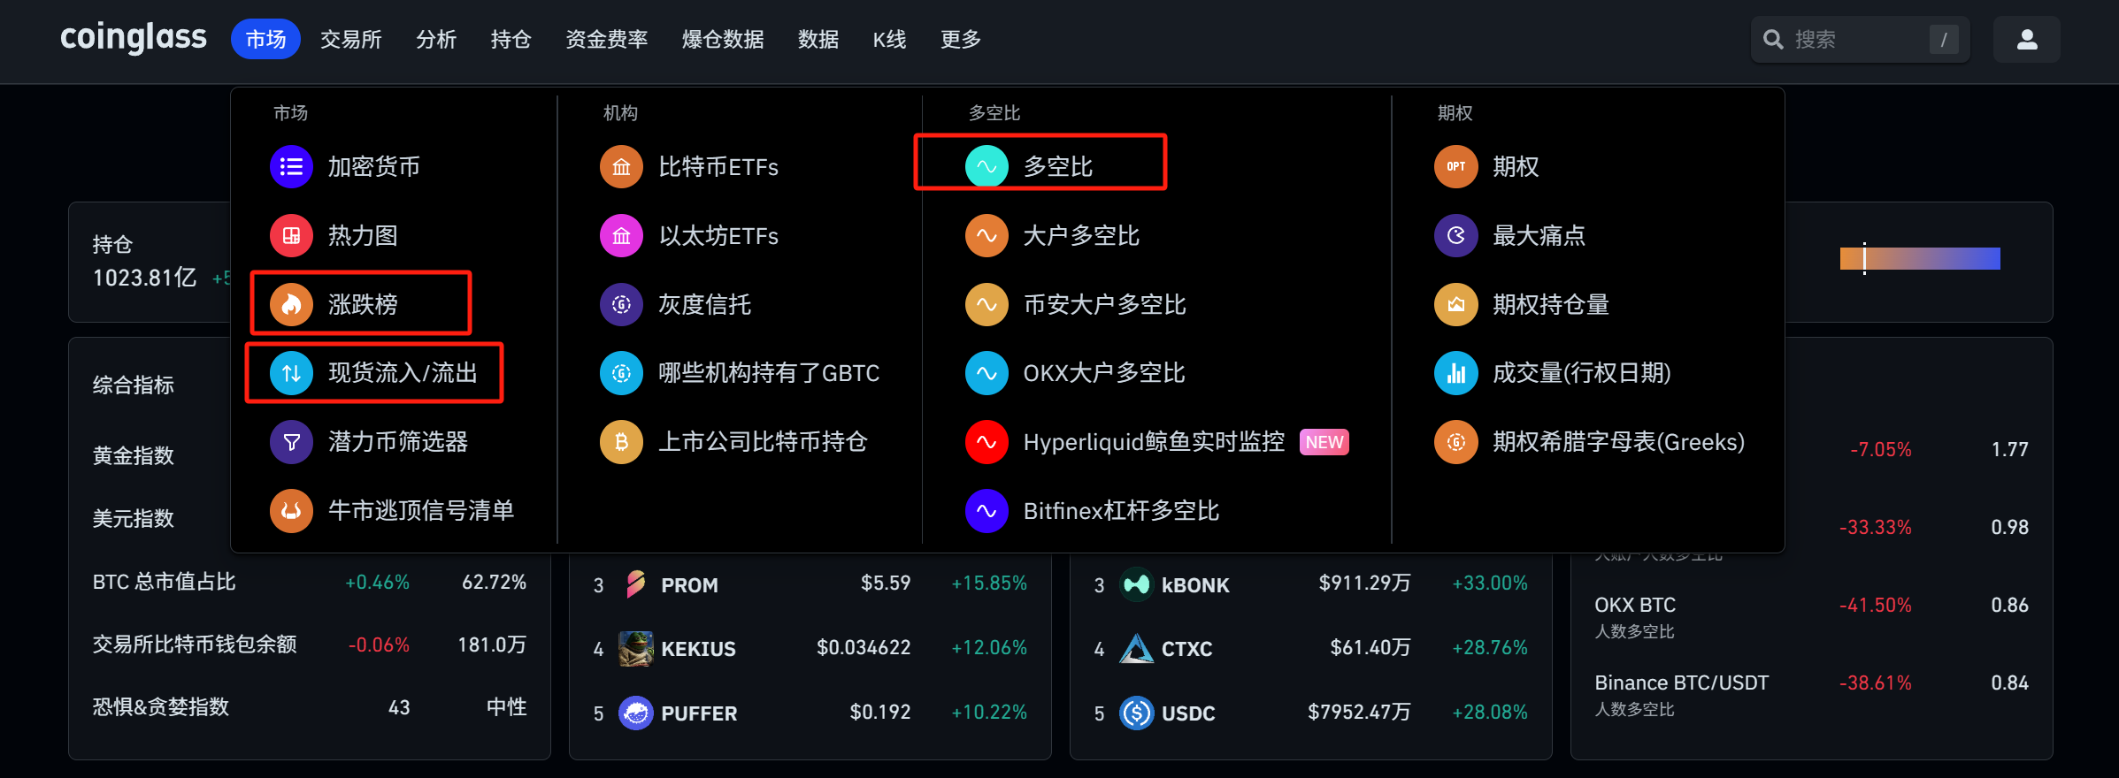2119x778 pixels.
Task: Click the PROM token logo
Action: 635,584
